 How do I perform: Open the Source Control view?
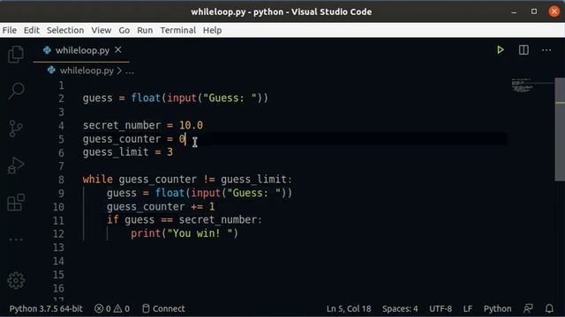(16, 129)
